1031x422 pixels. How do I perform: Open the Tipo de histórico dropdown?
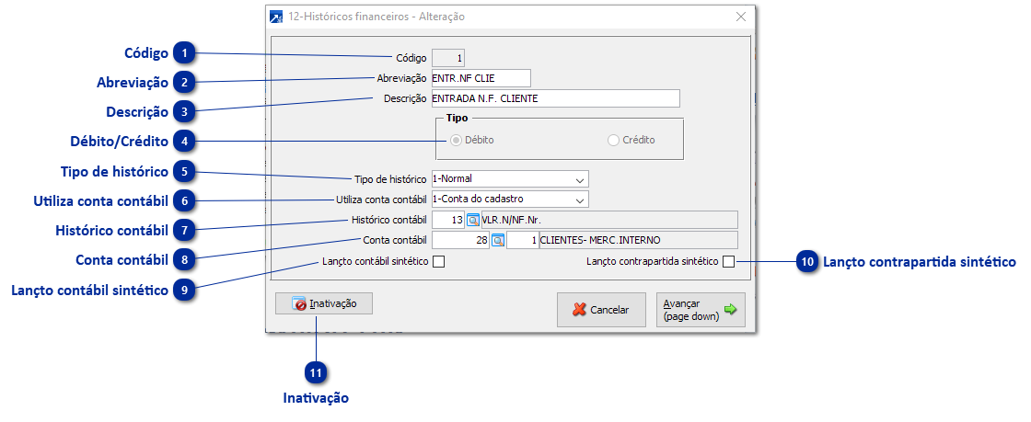click(579, 178)
